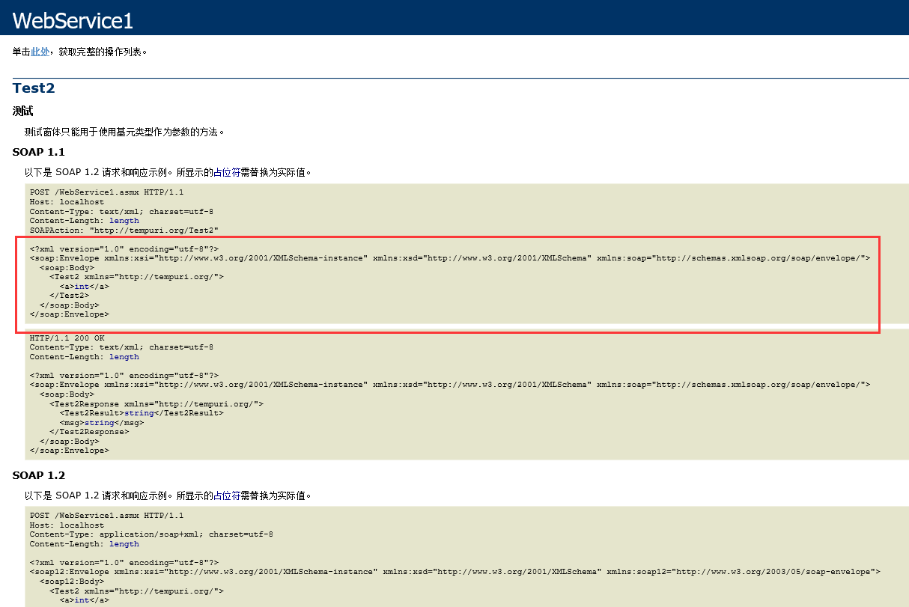
Task: Click the Host localhost line
Action: click(x=65, y=201)
